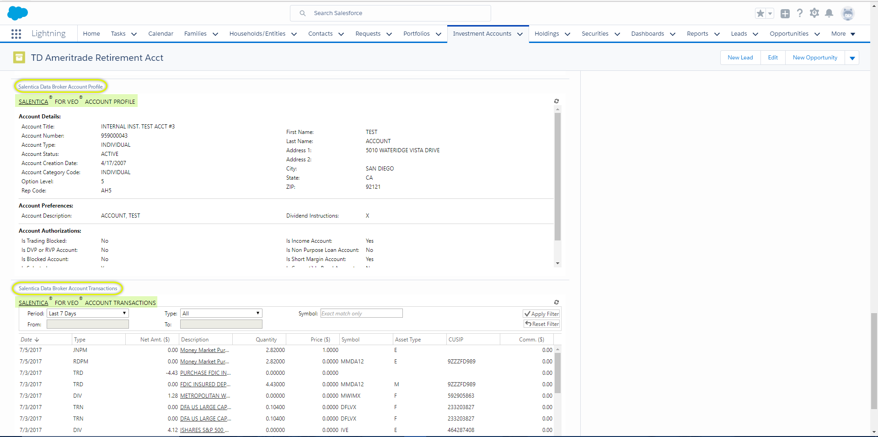Open the Help question mark icon
The width and height of the screenshot is (878, 437).
coord(799,13)
